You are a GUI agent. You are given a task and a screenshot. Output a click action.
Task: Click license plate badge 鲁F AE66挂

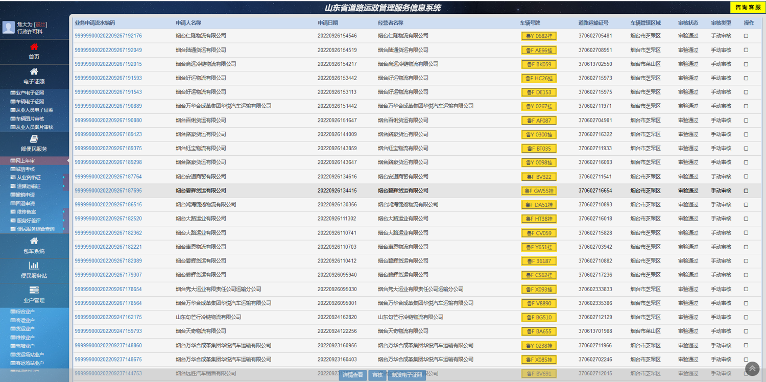pyautogui.click(x=539, y=50)
